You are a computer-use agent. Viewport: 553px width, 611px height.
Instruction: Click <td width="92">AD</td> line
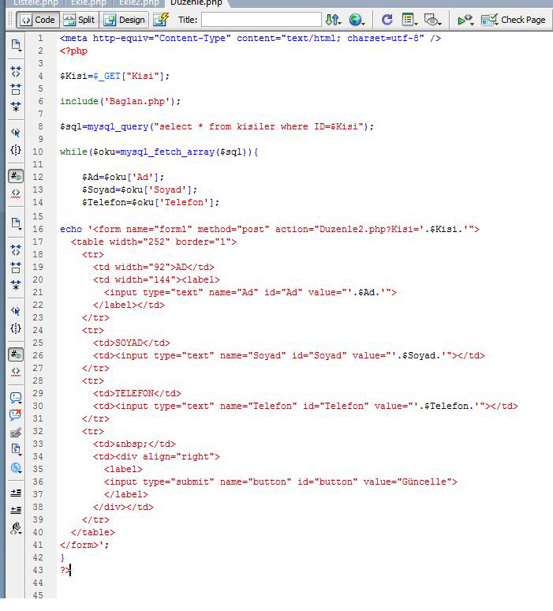pyautogui.click(x=154, y=268)
